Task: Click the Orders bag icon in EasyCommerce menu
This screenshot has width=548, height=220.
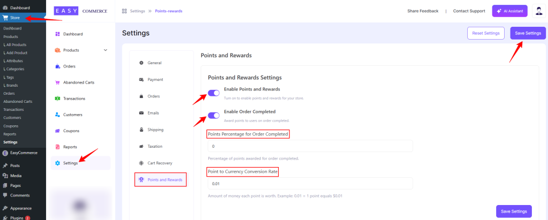Action: point(58,66)
